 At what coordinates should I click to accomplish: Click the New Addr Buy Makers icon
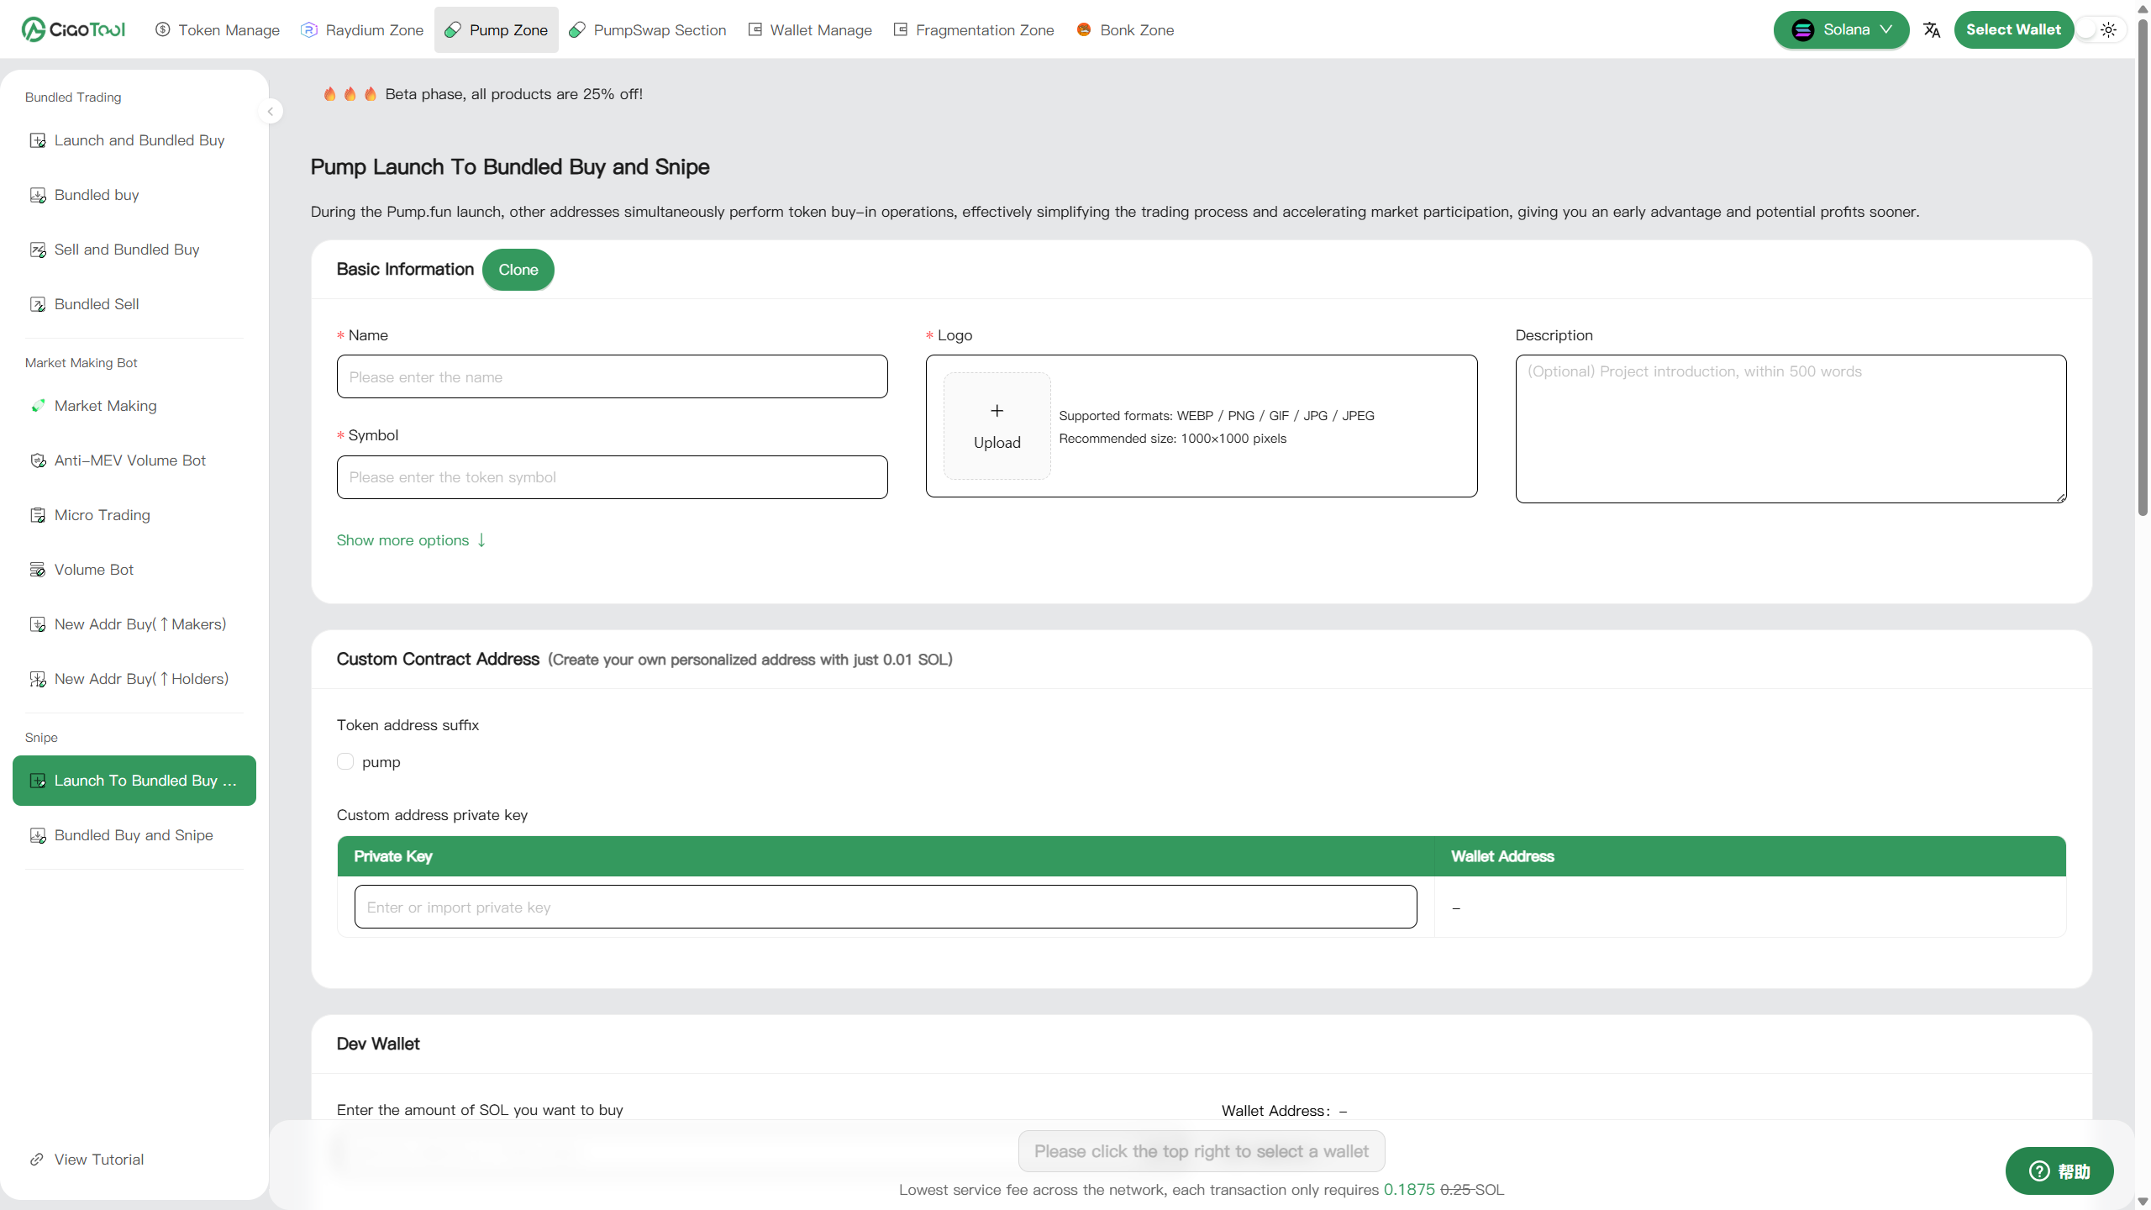click(x=38, y=624)
